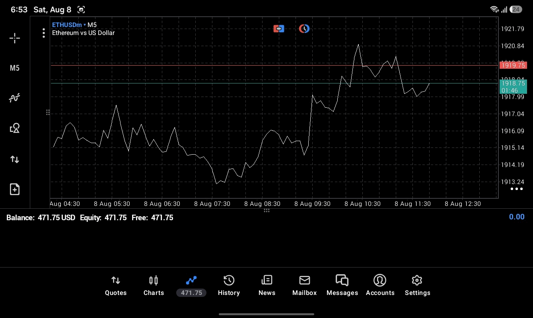
Task: Open the drawing objects shapes tool
Action: point(15,128)
